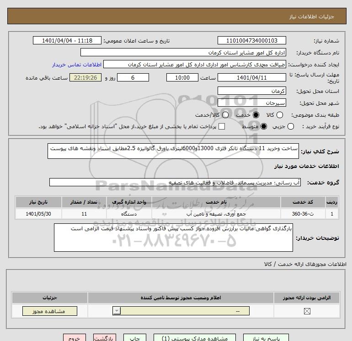This screenshot has height=341, width=352.
Task: Click the service group field آب رسانی
Action: (x=175, y=182)
